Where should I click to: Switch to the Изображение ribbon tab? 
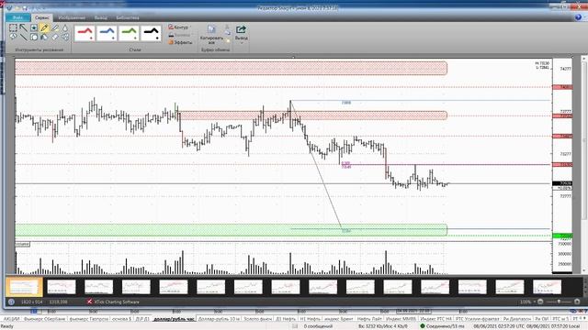[72, 17]
